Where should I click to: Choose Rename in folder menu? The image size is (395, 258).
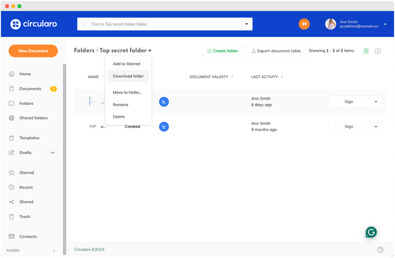pos(120,105)
